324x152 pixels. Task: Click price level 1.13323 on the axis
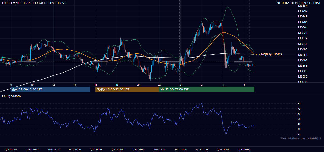(x=302, y=71)
